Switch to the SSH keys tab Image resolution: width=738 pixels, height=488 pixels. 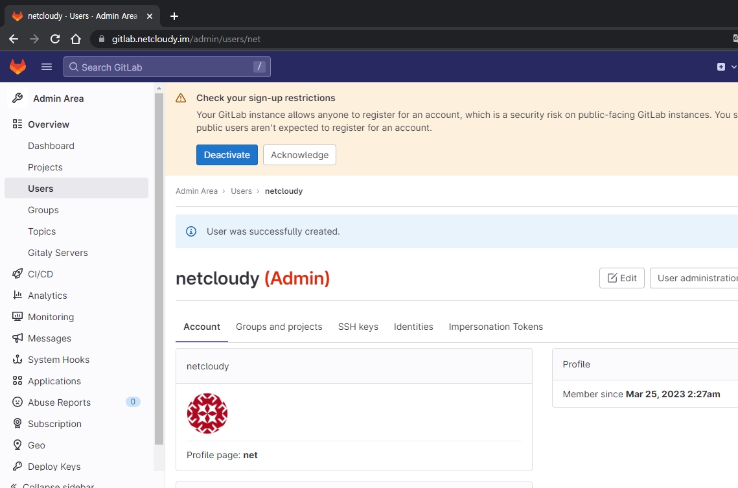[358, 327]
